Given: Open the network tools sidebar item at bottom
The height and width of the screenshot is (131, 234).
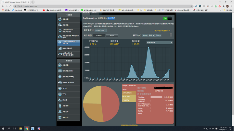Looking at the screenshot, I should click(69, 117).
